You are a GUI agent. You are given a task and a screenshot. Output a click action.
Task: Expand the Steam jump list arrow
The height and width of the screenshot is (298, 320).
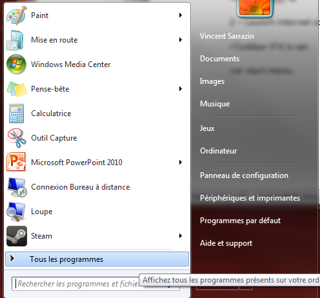tap(181, 236)
